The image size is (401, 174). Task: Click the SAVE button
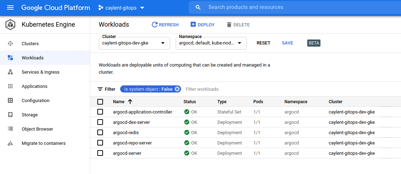(x=287, y=43)
